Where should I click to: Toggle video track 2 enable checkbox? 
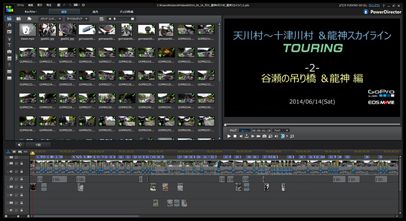pyautogui.click(x=17, y=187)
